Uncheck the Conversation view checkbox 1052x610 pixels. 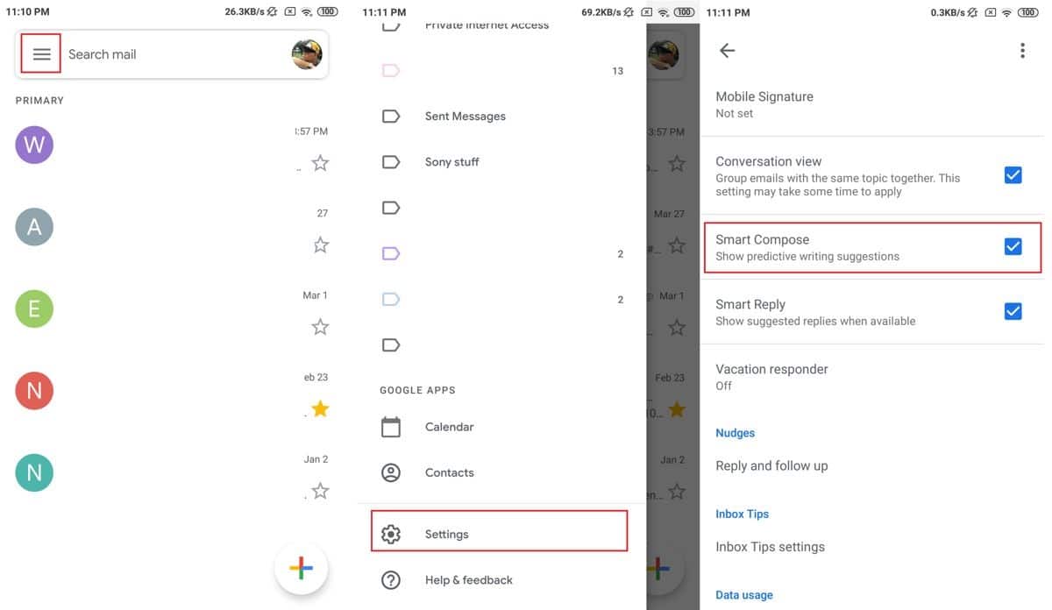(x=1013, y=175)
